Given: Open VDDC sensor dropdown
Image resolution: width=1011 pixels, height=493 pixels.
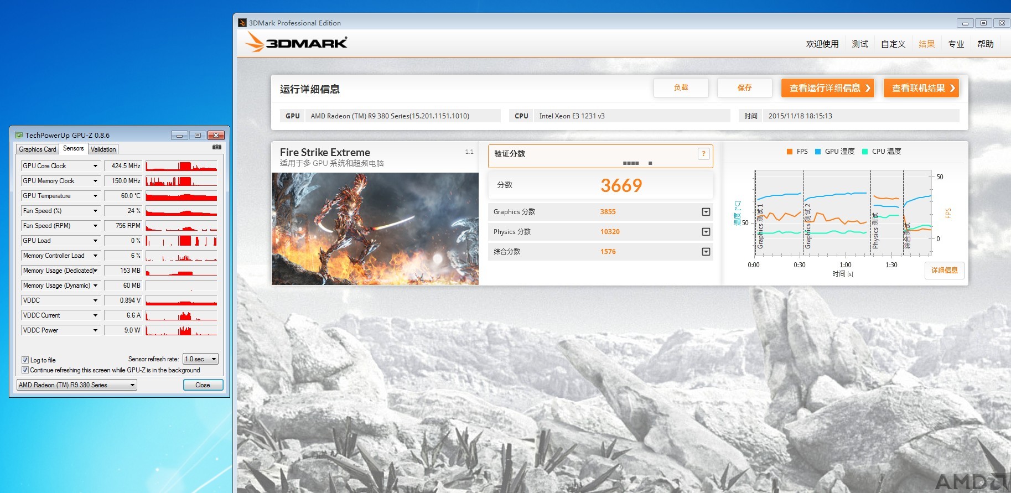Looking at the screenshot, I should pos(95,300).
